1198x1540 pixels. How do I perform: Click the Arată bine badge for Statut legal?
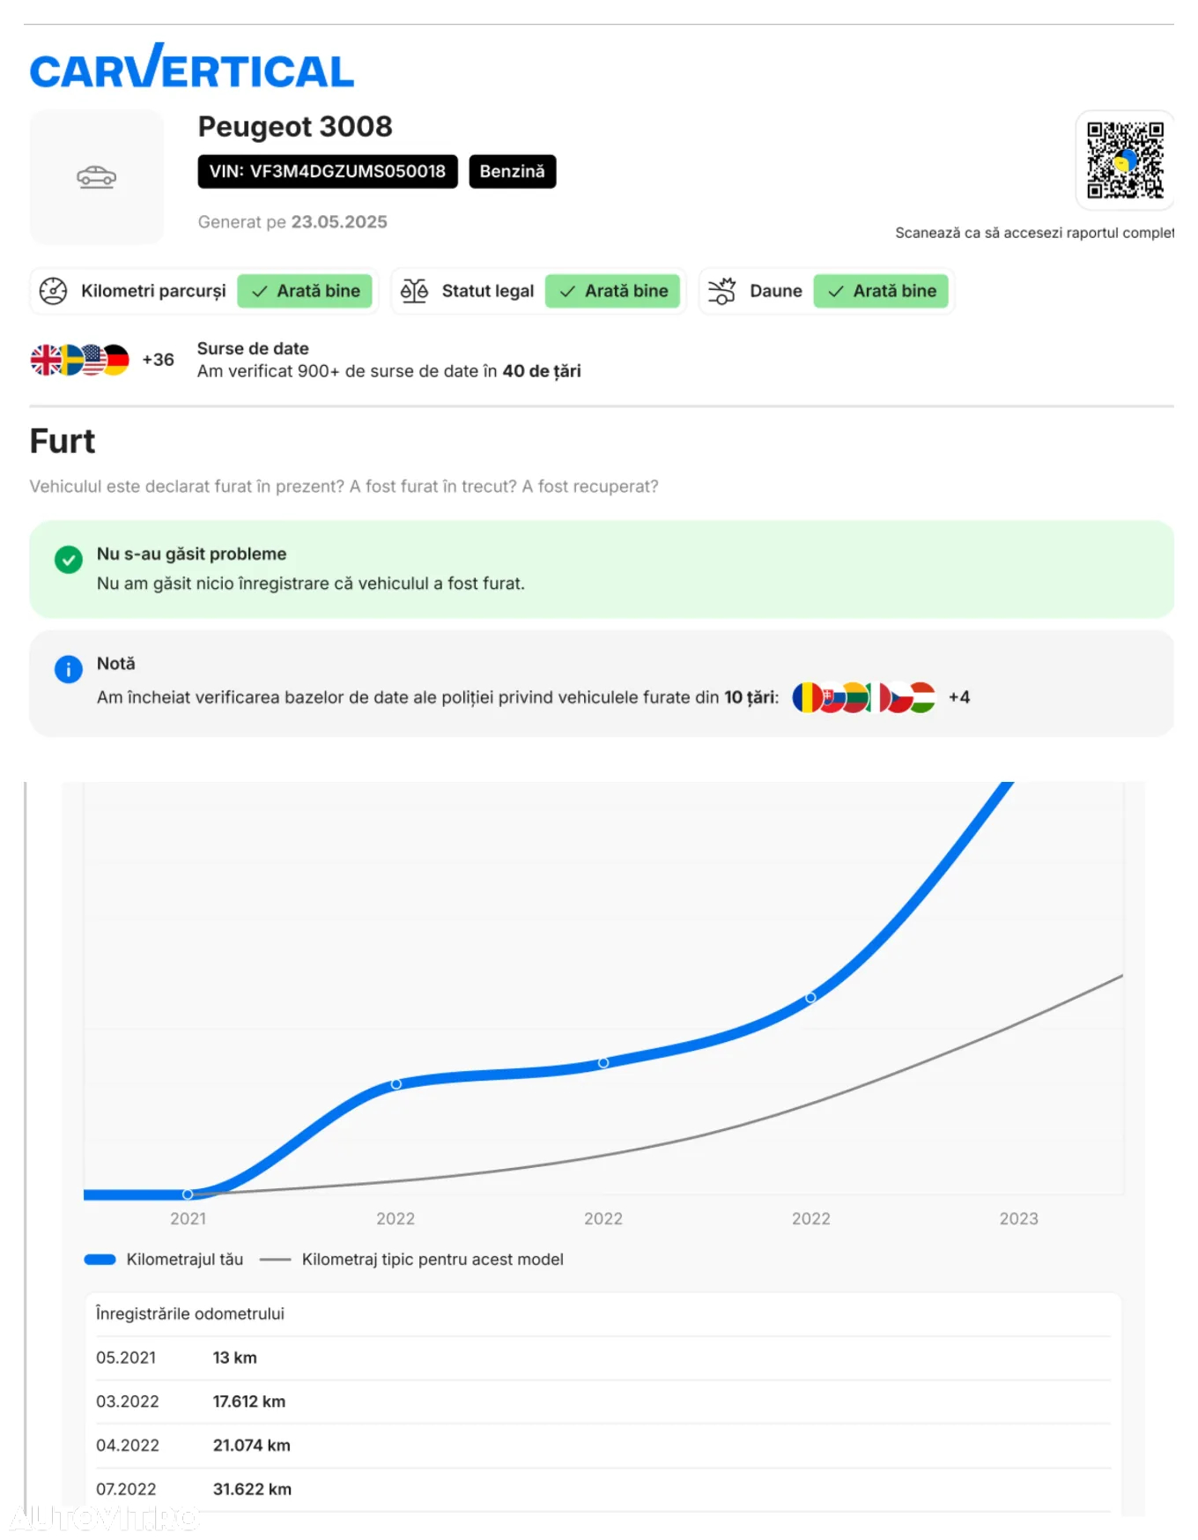pos(613,291)
